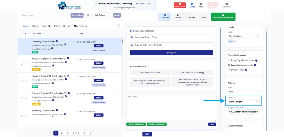Check the checkbox for lead row 5
The height and width of the screenshot is (137, 284).
[x=22, y=116]
